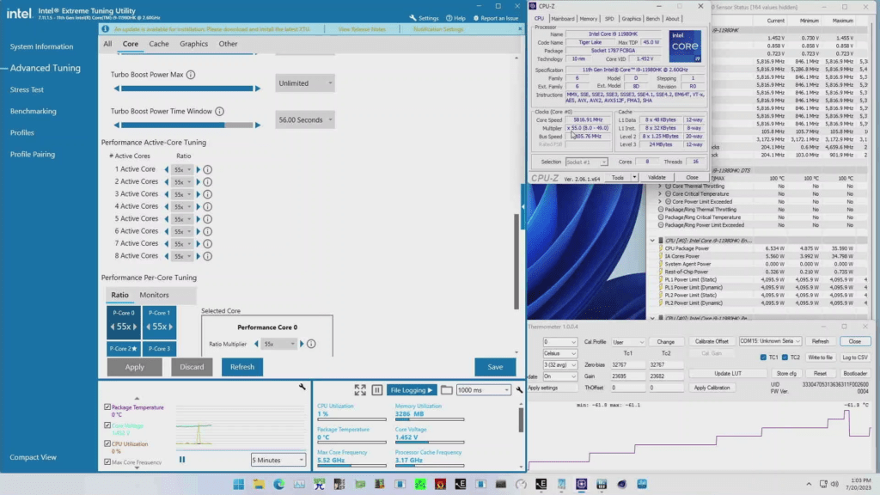Screen dimensions: 880x495
Task: Show info for 1 Active Core ratio
Action: pyautogui.click(x=208, y=169)
